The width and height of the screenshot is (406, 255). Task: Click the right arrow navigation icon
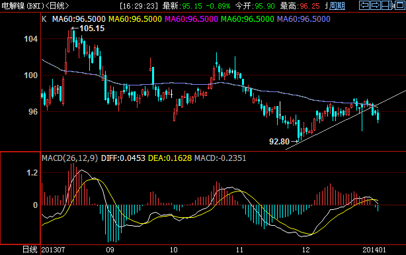tap(375, 5)
